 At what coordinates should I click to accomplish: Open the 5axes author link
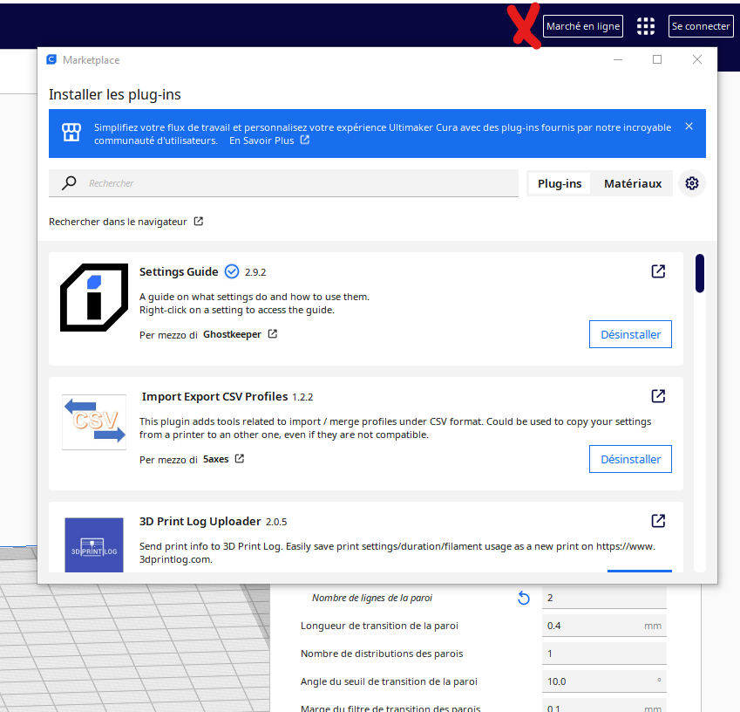(x=215, y=459)
